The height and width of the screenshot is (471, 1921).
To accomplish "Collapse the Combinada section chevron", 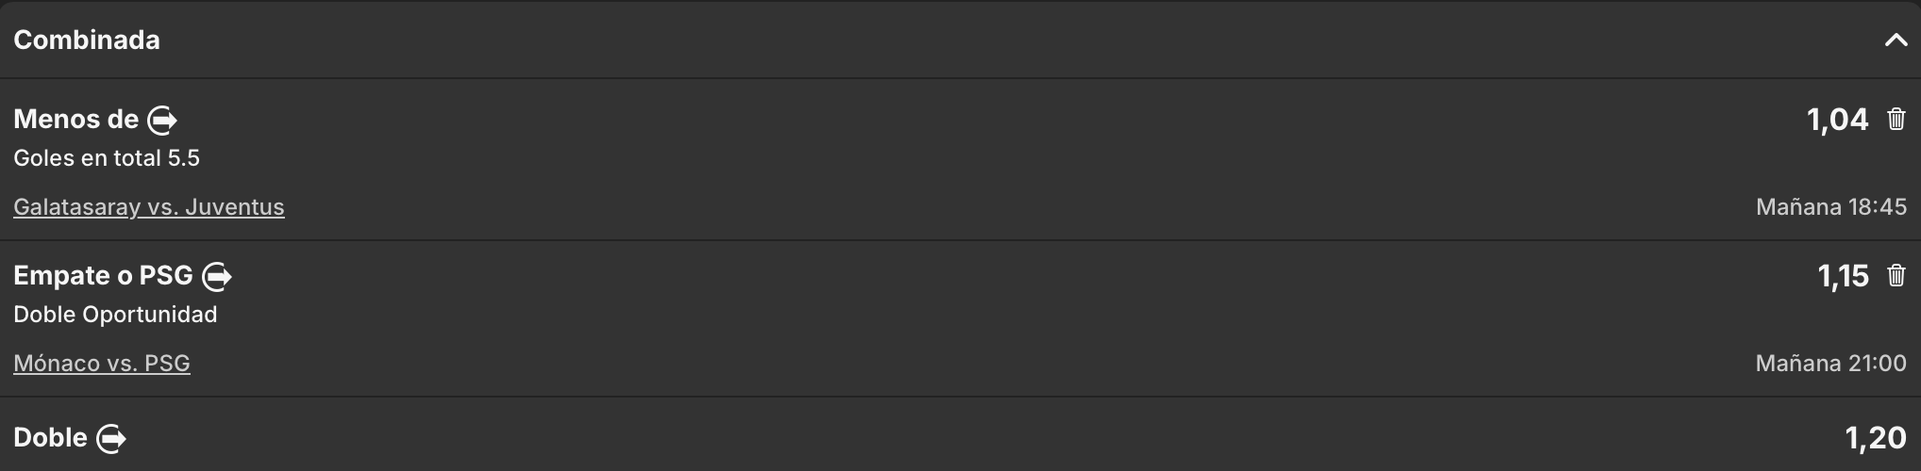I will point(1895,41).
